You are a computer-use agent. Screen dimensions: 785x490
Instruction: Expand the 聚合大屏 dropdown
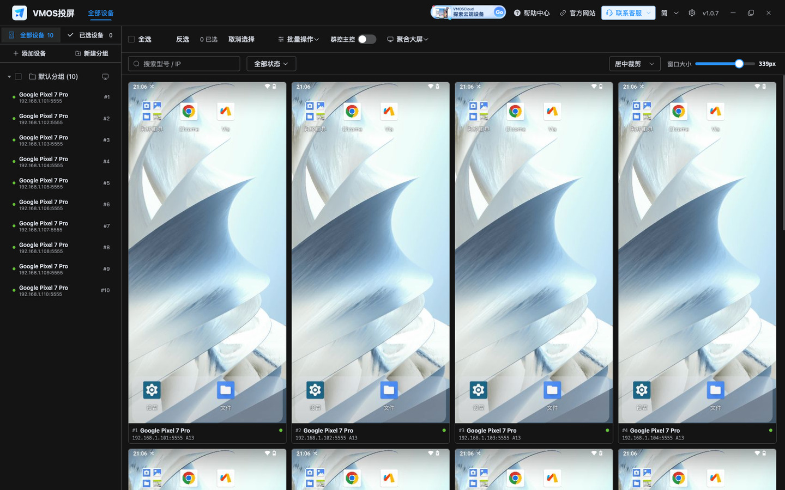pyautogui.click(x=408, y=39)
